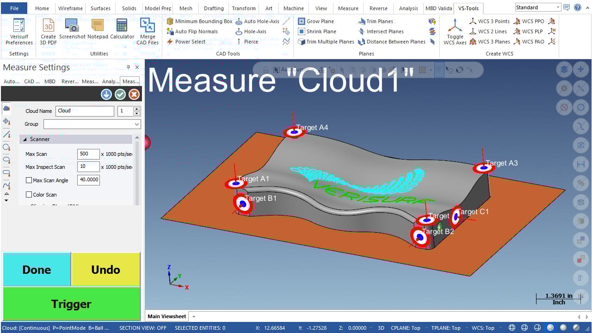Click the Max Inspect Scan field
This screenshot has width=592, height=333.
tap(88, 167)
